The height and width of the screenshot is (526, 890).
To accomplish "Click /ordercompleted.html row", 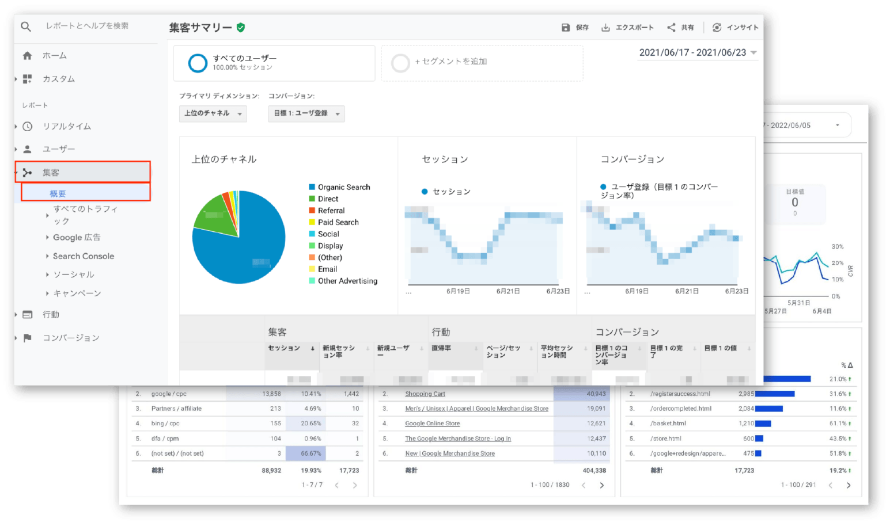I will tap(741, 409).
